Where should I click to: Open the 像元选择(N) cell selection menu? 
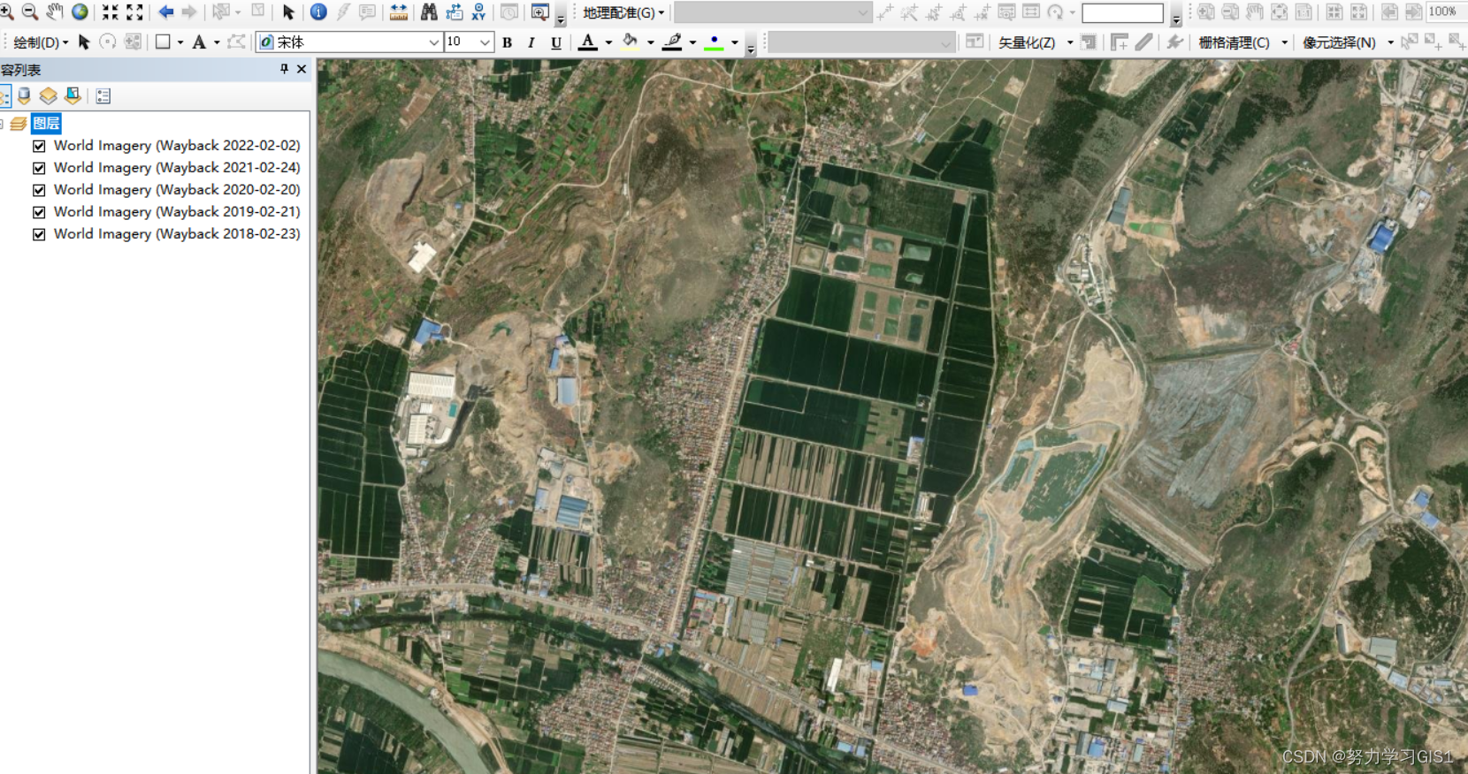pos(1347,42)
